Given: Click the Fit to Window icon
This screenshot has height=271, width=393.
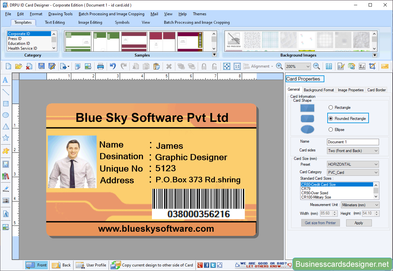Looking at the screenshot, I should tap(227, 66).
